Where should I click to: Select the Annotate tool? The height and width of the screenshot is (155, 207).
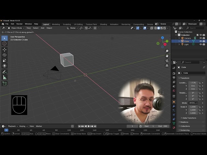click(x=5, y=72)
